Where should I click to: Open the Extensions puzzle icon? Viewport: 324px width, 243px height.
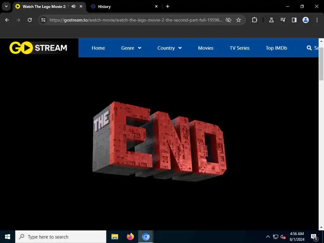255,20
